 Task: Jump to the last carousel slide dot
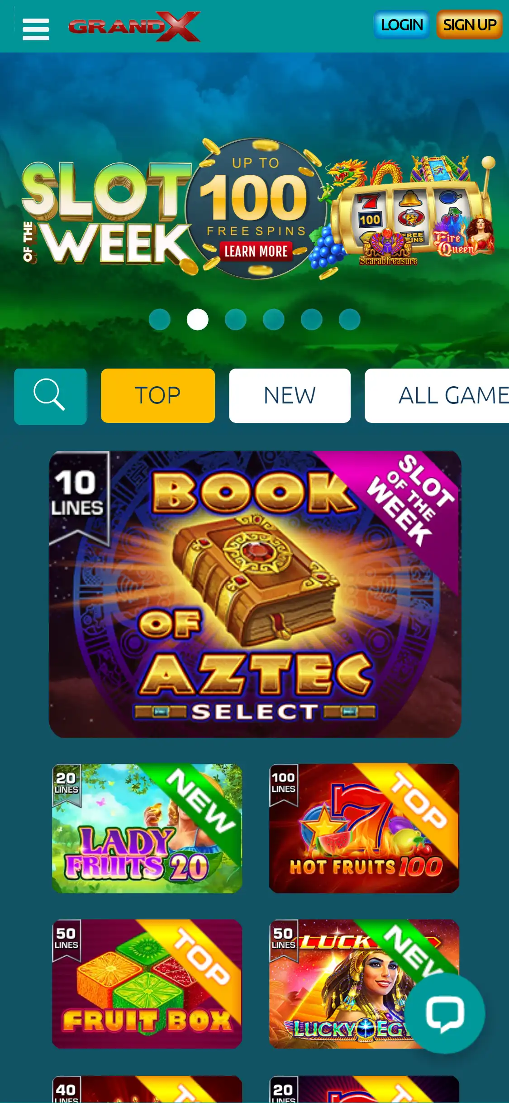tap(350, 320)
